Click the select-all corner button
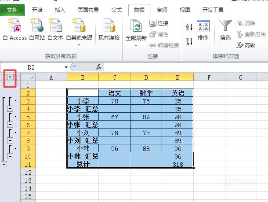This screenshot has width=268, height=202. coord(28,77)
